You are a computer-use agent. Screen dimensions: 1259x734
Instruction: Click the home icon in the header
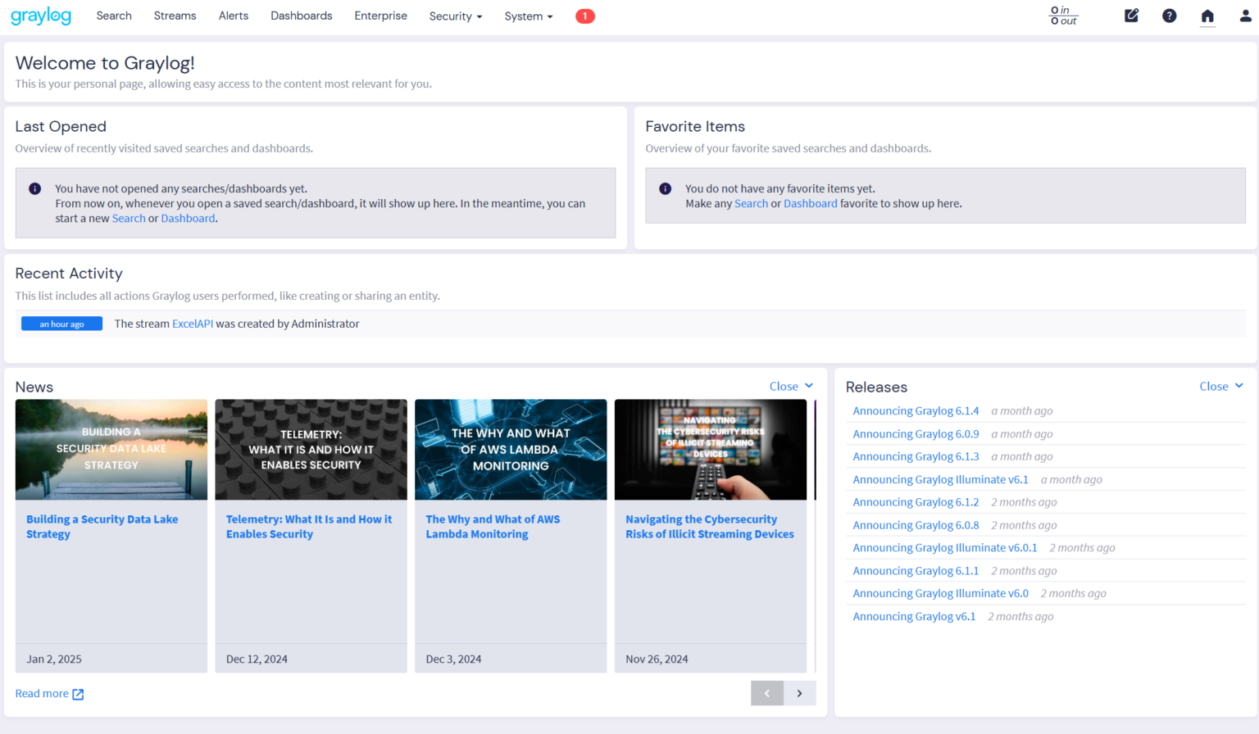point(1207,16)
